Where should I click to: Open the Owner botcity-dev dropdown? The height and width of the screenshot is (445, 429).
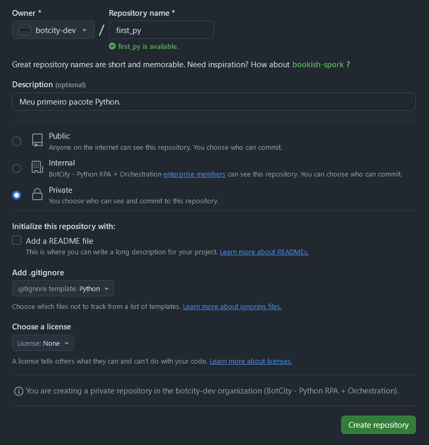(x=53, y=30)
